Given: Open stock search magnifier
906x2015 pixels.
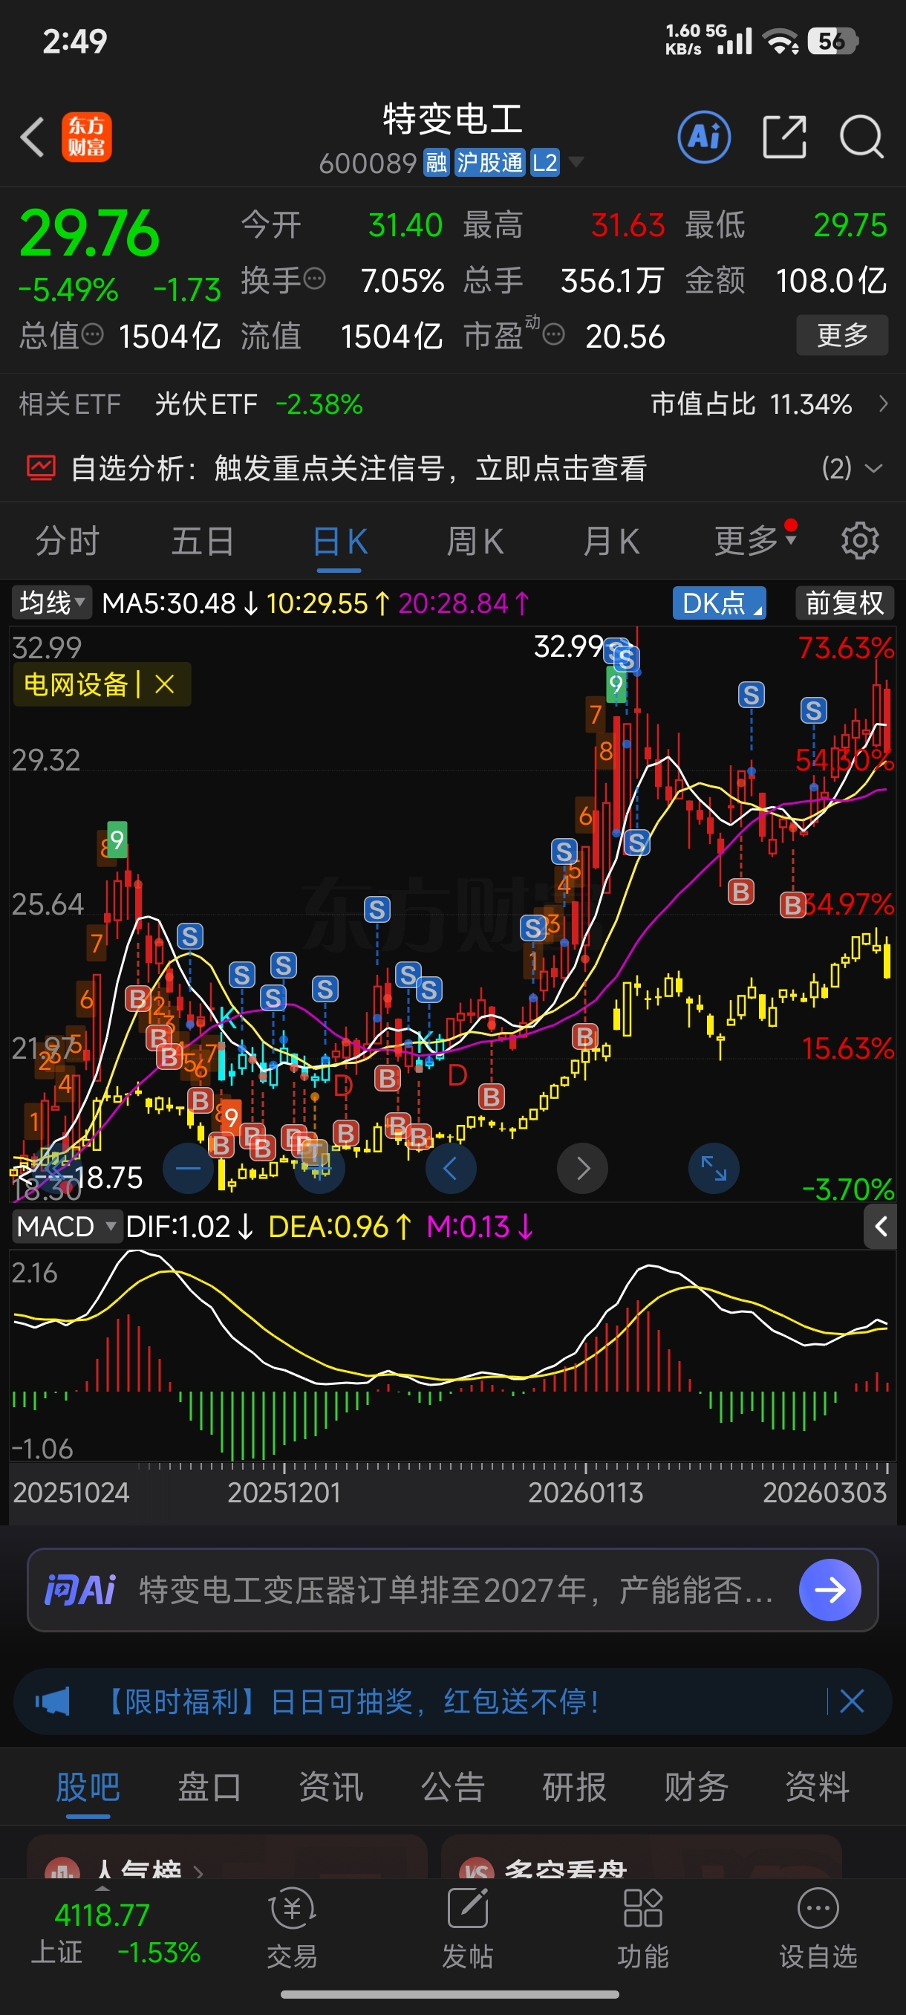Looking at the screenshot, I should (x=861, y=137).
